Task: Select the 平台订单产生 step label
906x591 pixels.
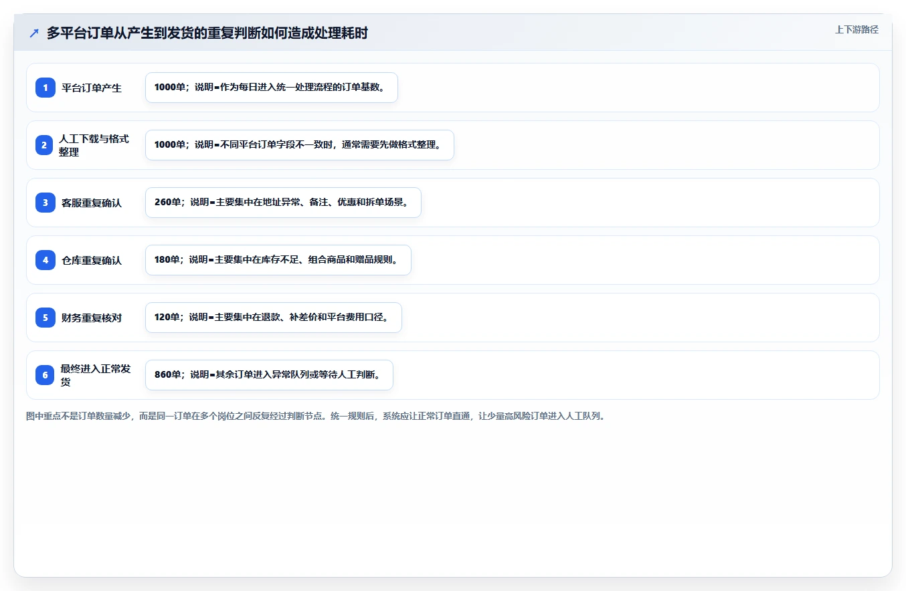Action: pyautogui.click(x=92, y=88)
